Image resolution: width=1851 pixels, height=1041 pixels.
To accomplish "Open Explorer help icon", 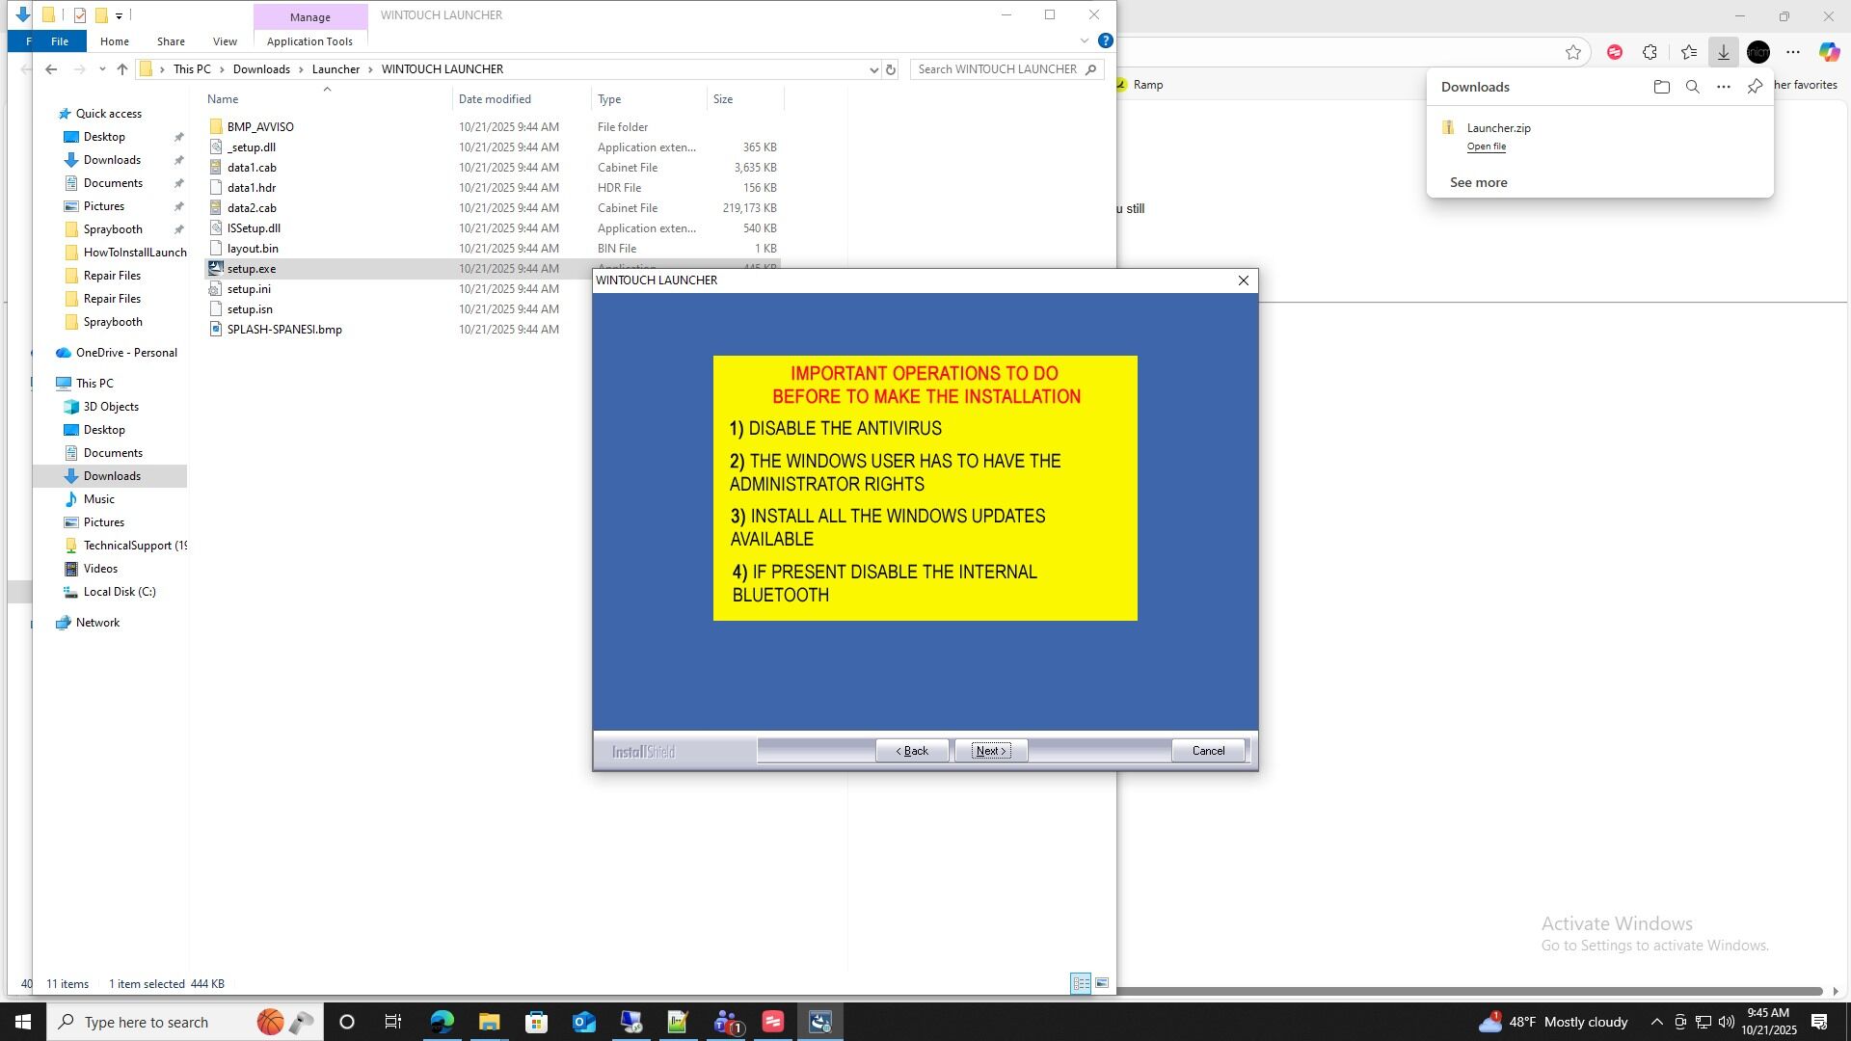I will click(1106, 40).
